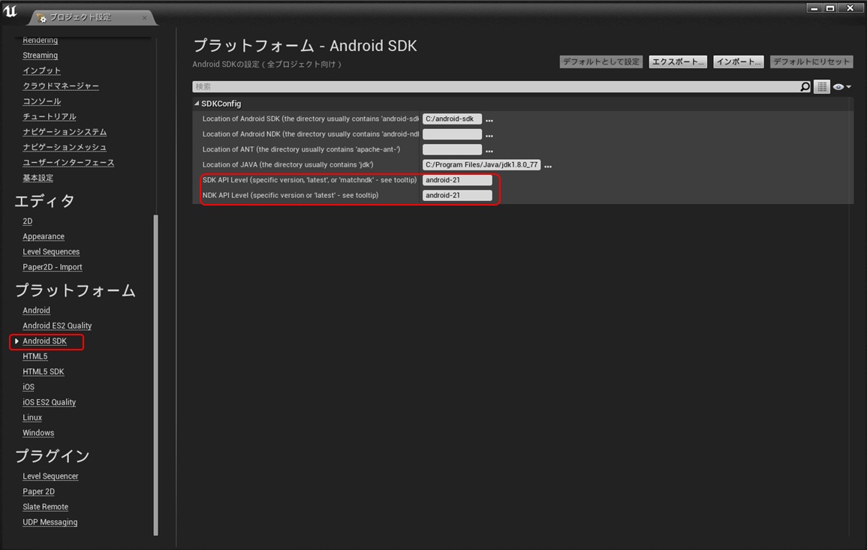Open HTML5 SDK settings
The height and width of the screenshot is (550, 867).
tap(43, 371)
